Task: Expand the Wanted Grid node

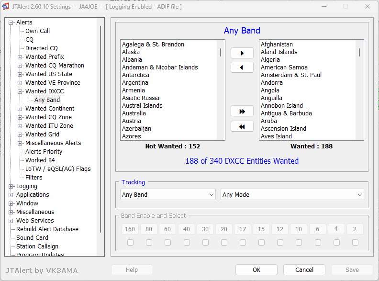Action: 20,135
